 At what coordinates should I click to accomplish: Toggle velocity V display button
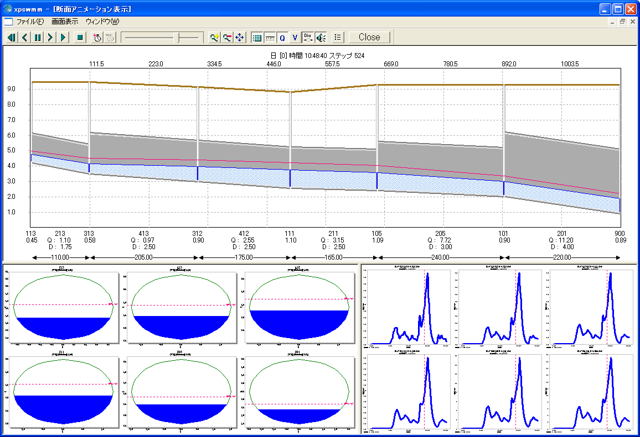[295, 38]
